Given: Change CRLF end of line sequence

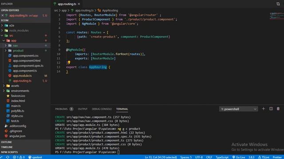Looking at the screenshot, I should pyautogui.click(x=209, y=157).
